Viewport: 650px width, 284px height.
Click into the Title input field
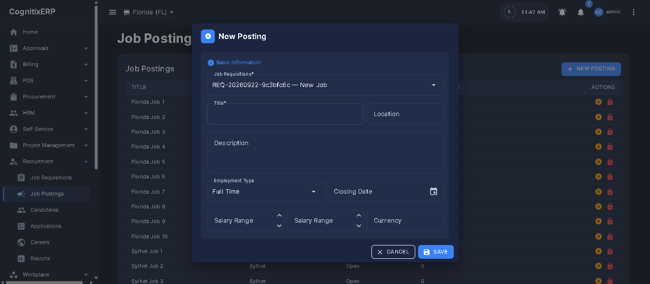point(285,114)
